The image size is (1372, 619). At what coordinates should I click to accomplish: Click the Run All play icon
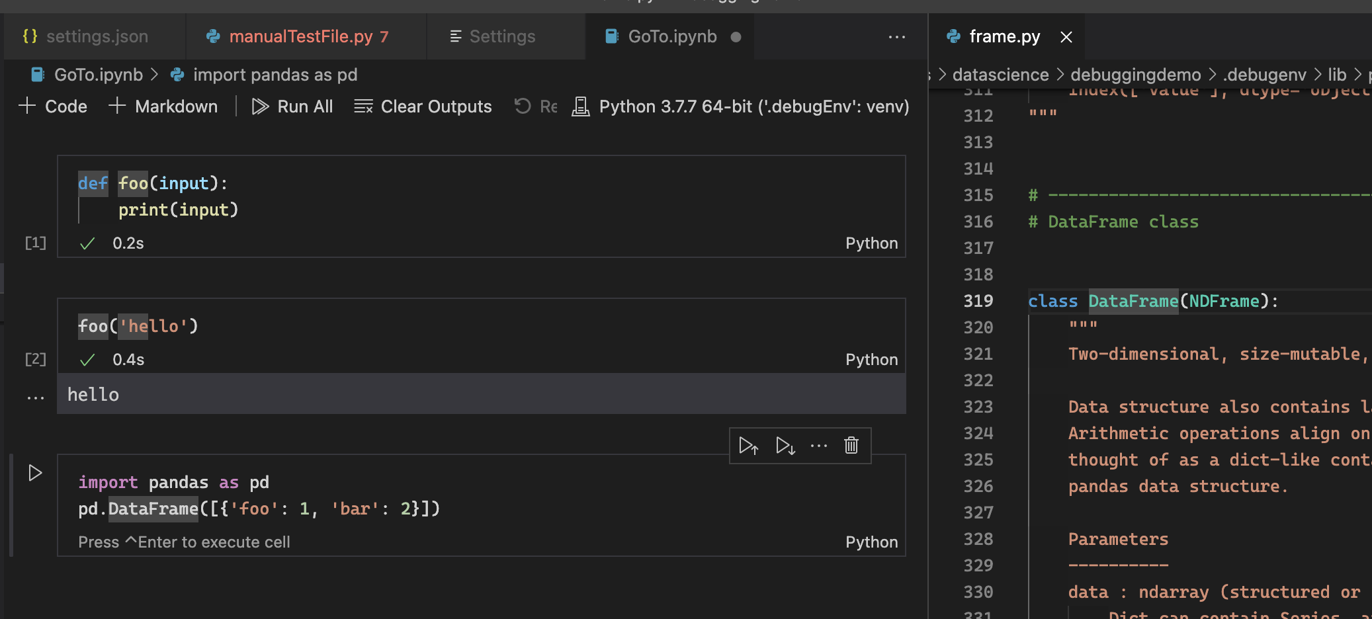click(x=260, y=106)
